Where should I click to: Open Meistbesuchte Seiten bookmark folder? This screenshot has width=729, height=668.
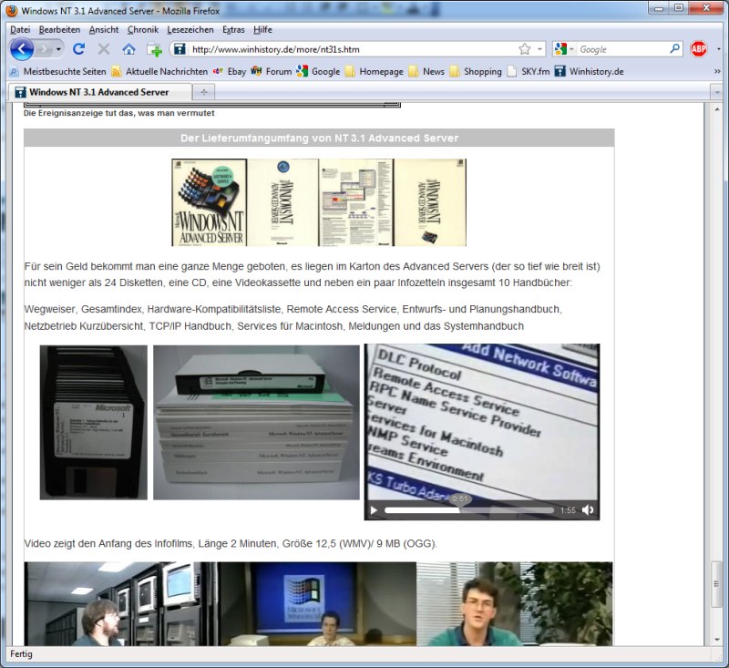coord(58,72)
